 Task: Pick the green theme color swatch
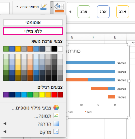6,49
